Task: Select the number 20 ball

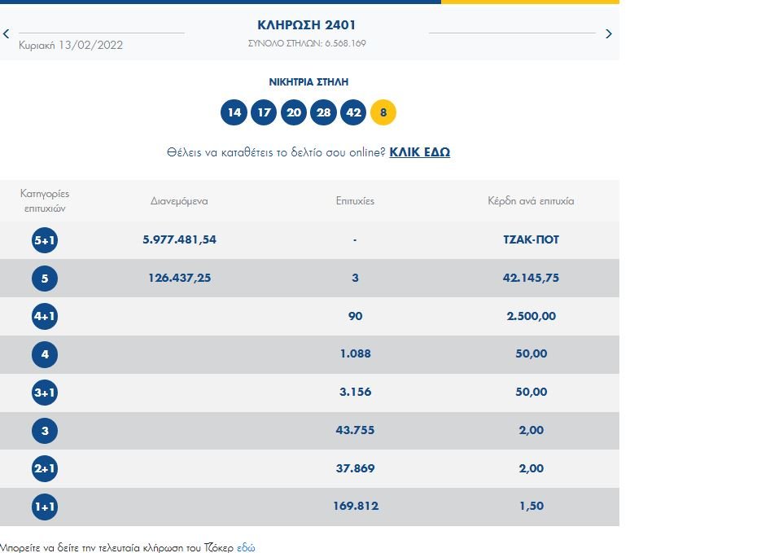Action: point(294,112)
